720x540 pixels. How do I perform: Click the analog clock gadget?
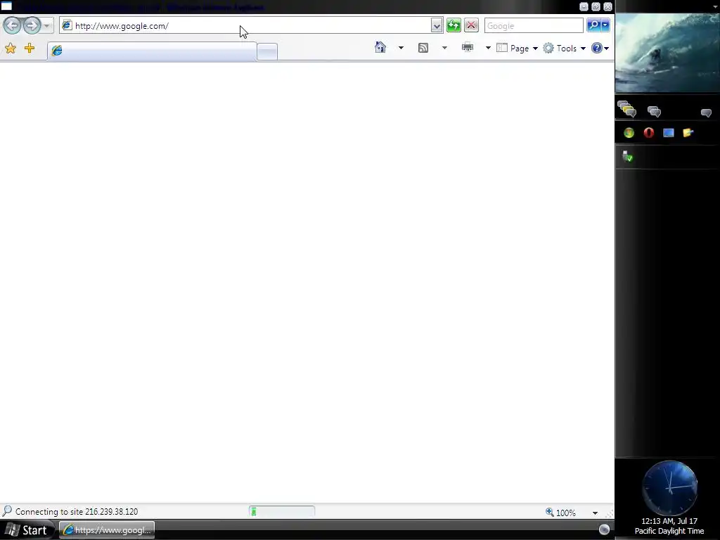point(669,488)
